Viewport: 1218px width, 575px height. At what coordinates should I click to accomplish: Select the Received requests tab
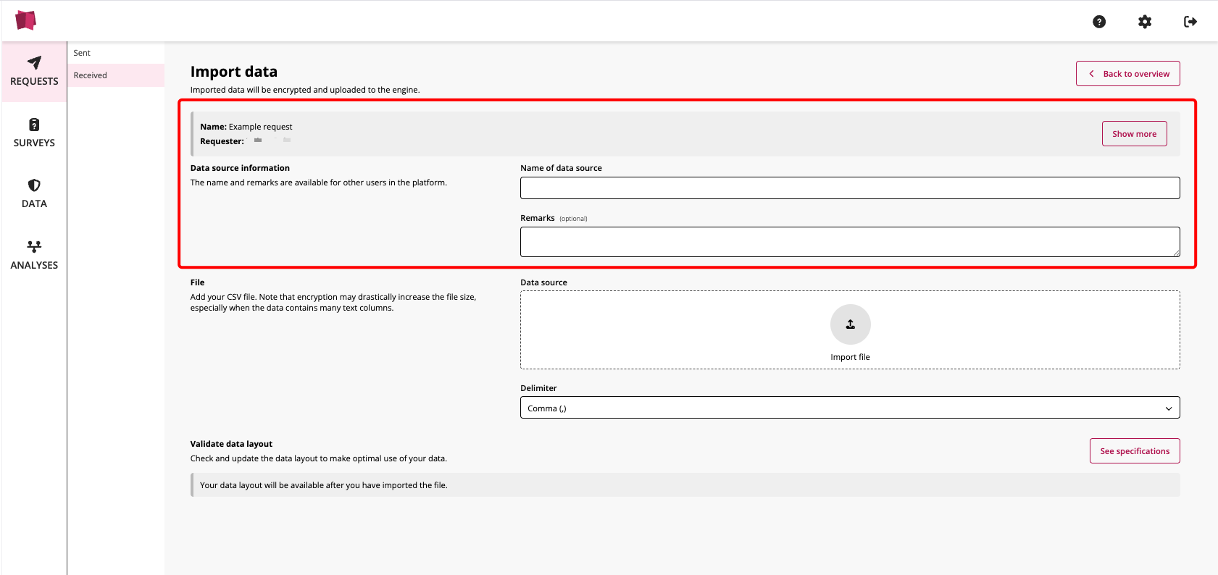pyautogui.click(x=91, y=75)
